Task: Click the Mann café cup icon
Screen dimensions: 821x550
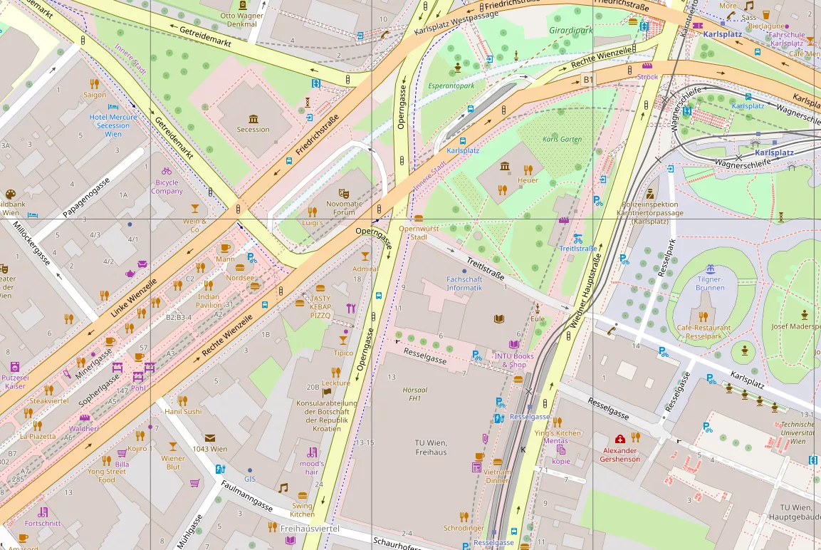Action: pos(226,248)
